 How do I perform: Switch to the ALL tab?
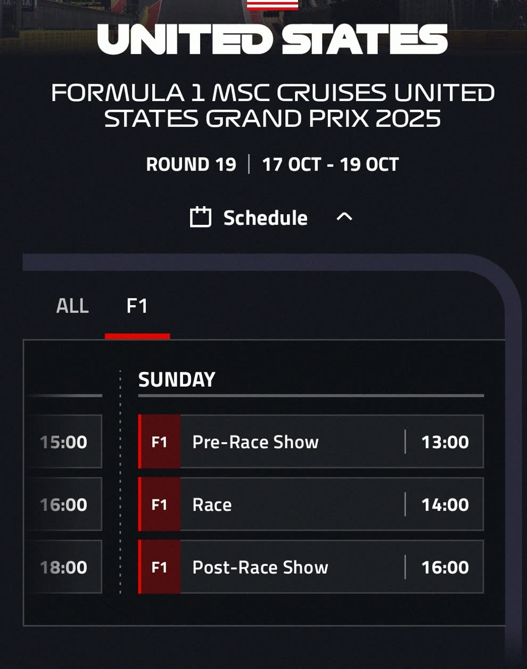pos(72,306)
